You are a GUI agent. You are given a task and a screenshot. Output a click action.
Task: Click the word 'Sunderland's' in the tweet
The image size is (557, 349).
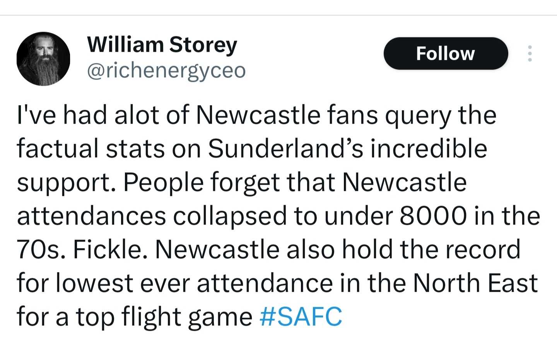point(286,148)
